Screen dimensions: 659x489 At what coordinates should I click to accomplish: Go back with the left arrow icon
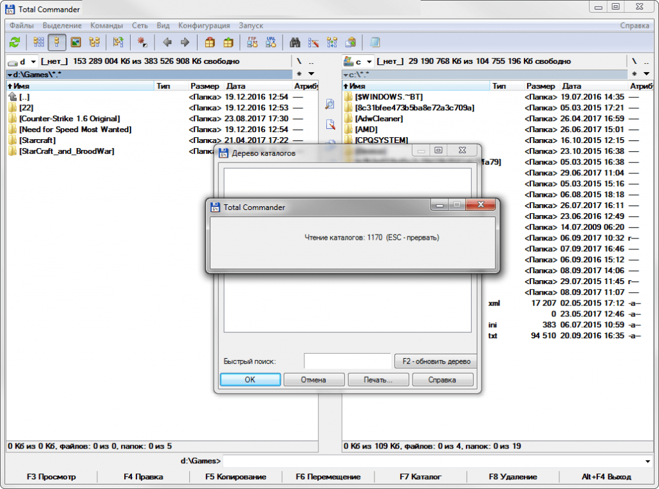coord(167,42)
